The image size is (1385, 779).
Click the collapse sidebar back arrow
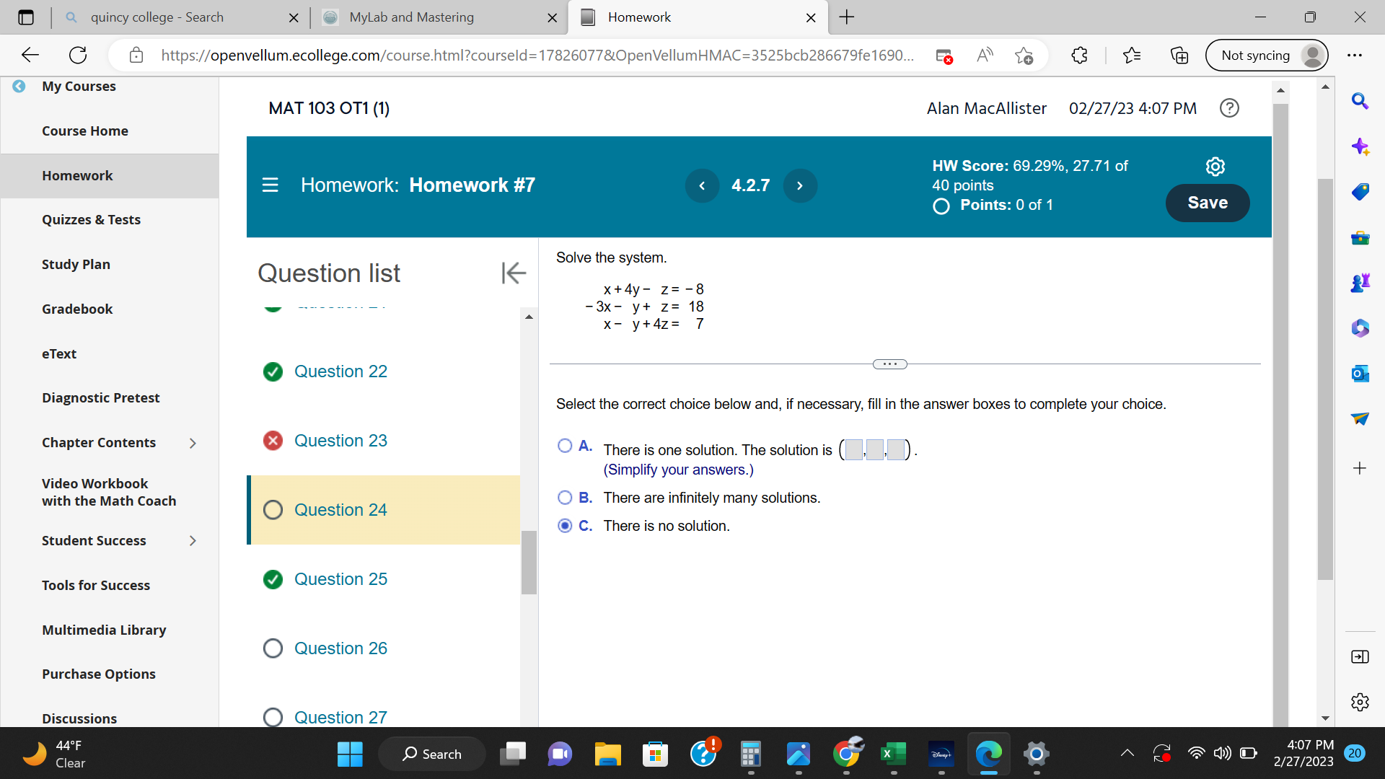coord(19,86)
